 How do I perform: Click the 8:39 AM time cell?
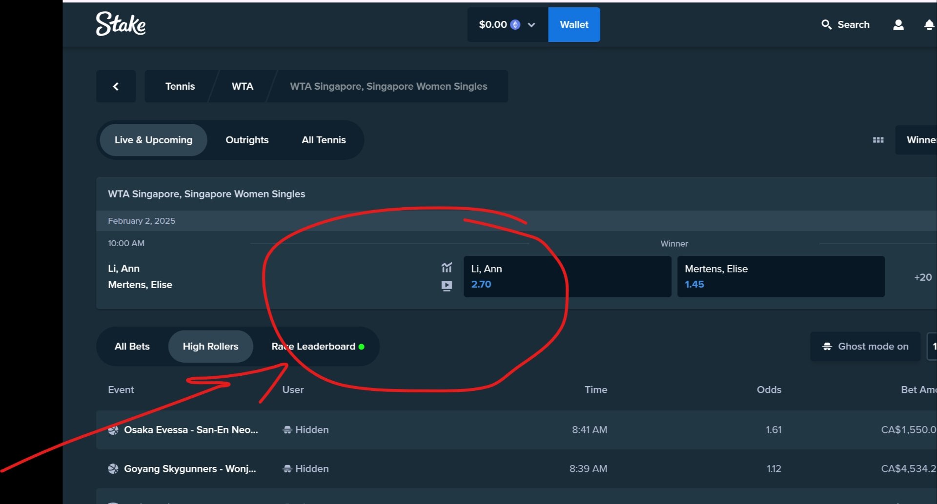tap(588, 468)
